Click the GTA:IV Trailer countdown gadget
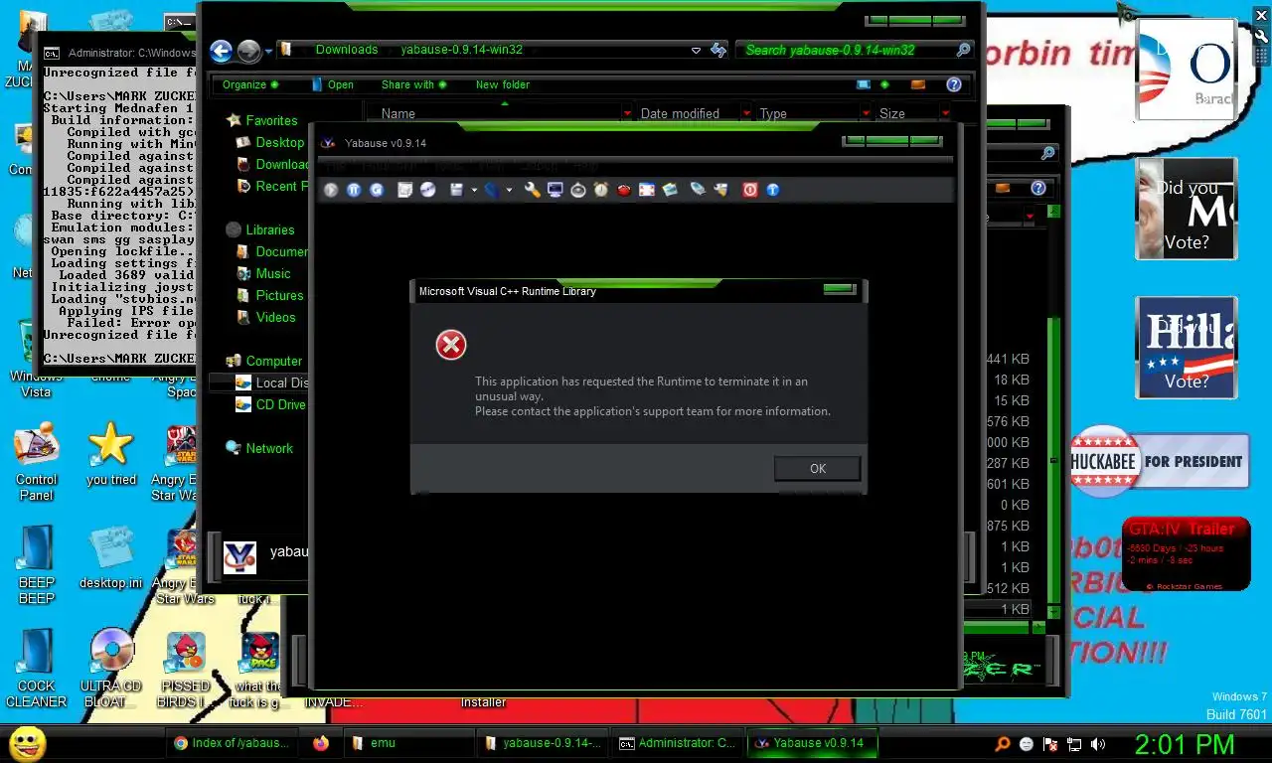The height and width of the screenshot is (763, 1272). (1186, 554)
